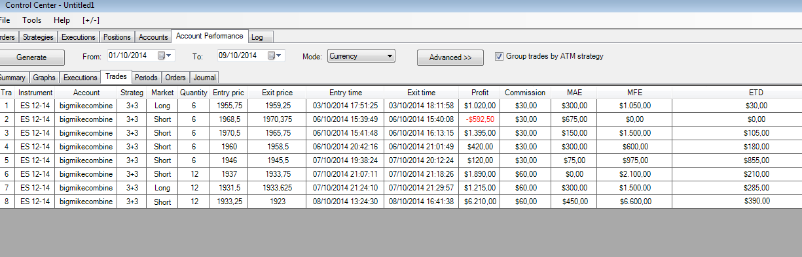Select profit cell $1.890,00
The width and height of the screenshot is (802, 257).
coord(480,175)
